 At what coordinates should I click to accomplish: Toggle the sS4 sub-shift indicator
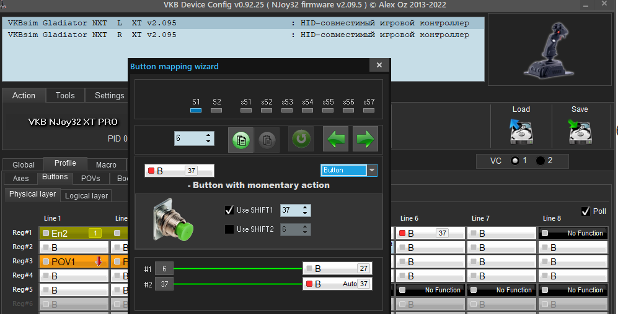(307, 111)
